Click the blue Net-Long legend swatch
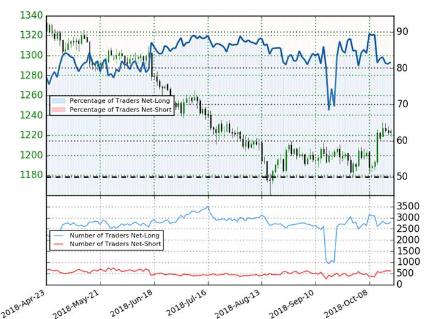Image resolution: width=424 pixels, height=319 pixels. 59,101
